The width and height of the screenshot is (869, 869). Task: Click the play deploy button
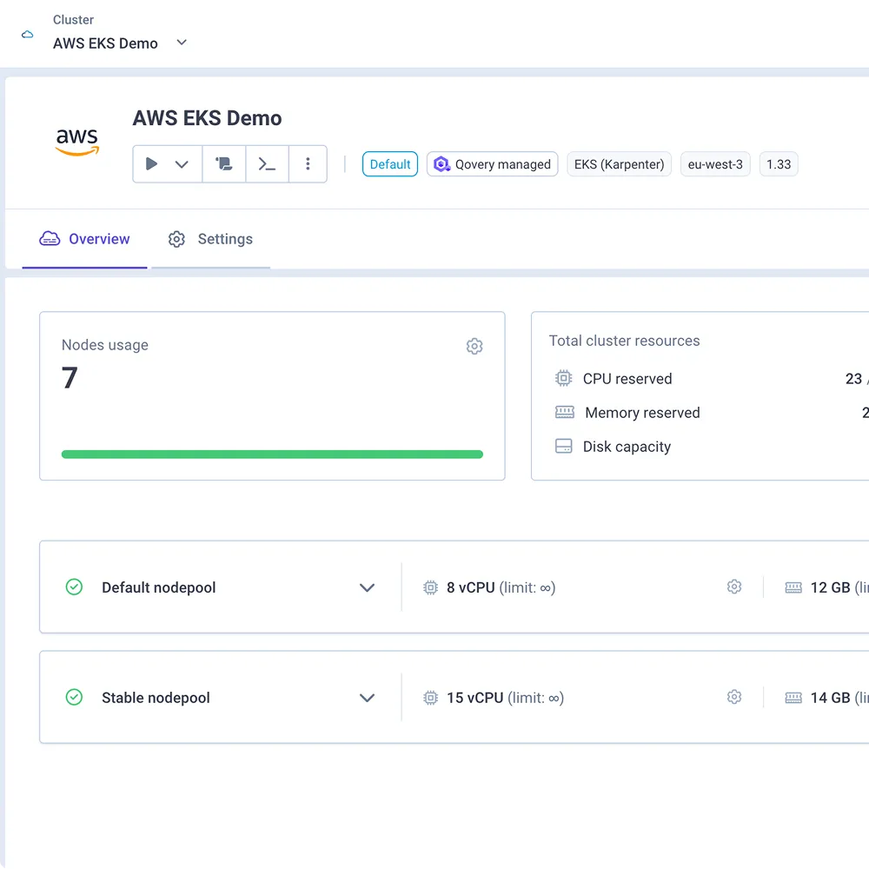[151, 164]
